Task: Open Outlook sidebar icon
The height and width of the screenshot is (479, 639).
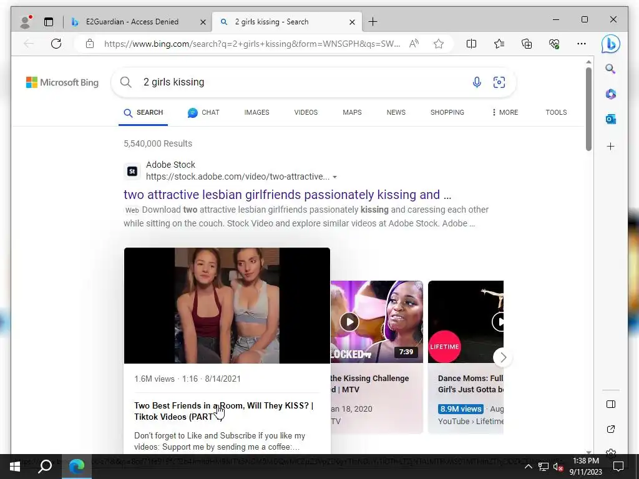Action: coord(610,119)
